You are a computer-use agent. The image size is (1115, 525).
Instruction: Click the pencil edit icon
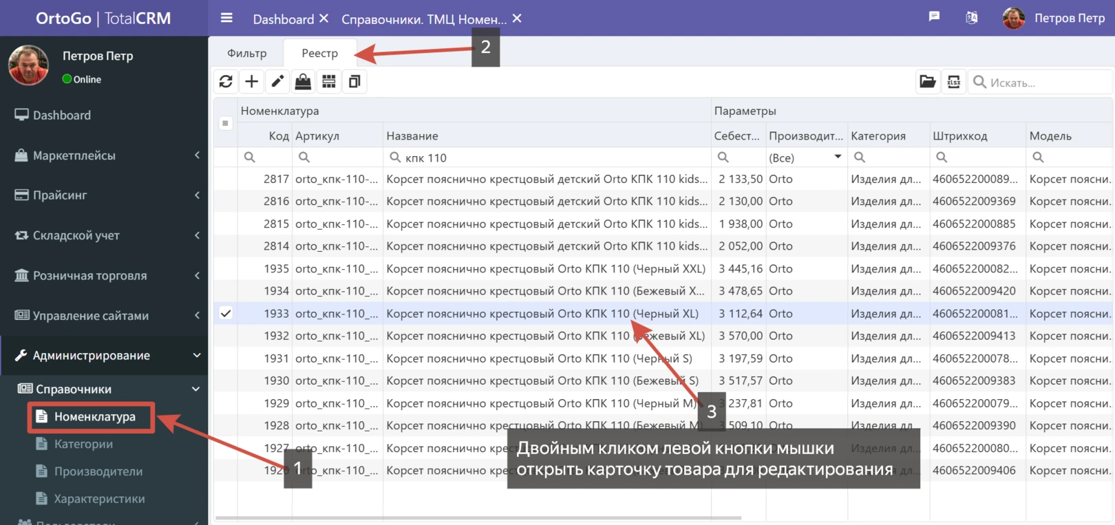pyautogui.click(x=277, y=82)
